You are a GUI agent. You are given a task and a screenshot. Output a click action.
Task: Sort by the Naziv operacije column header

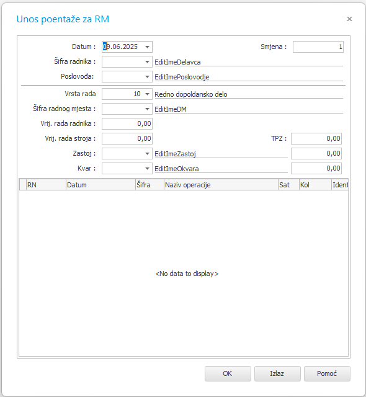point(221,185)
